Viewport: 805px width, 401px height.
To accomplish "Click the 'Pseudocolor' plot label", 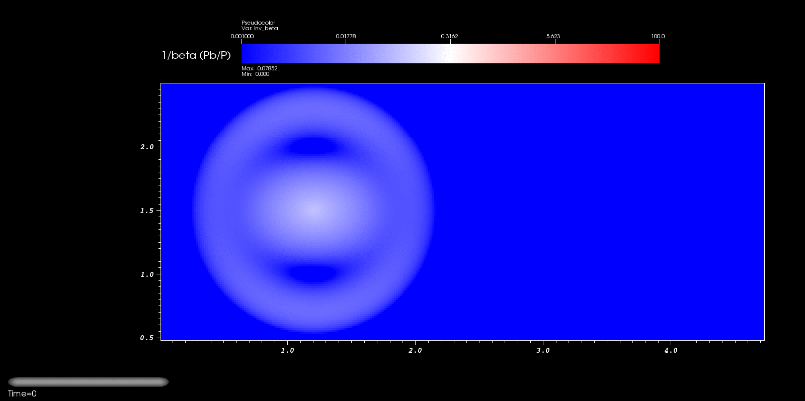I will pos(258,23).
